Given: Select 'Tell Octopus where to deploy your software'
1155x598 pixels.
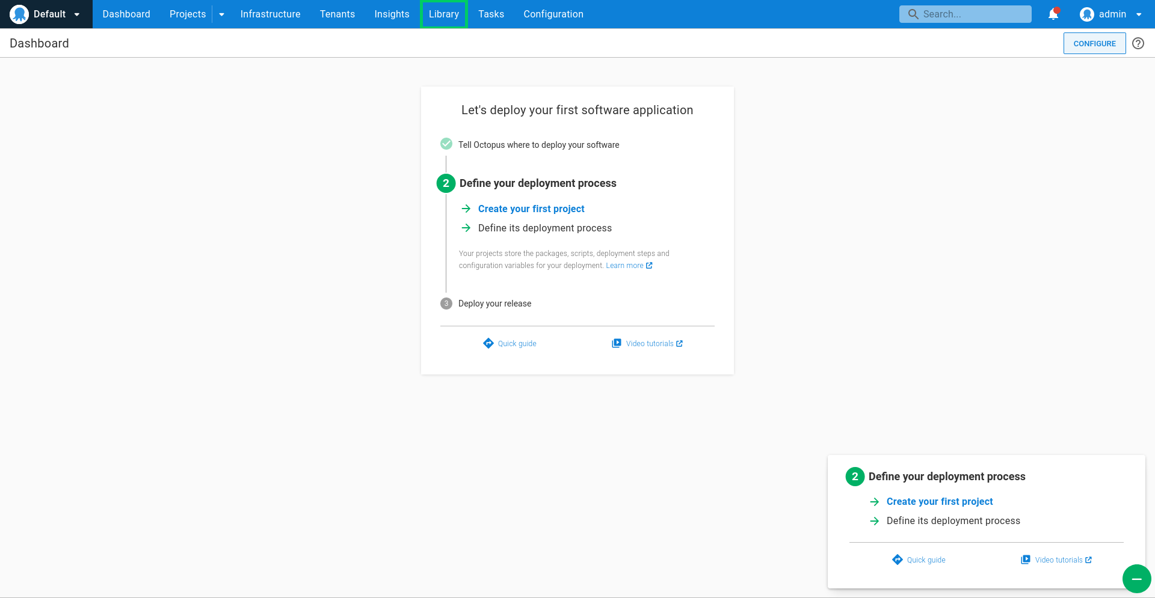Looking at the screenshot, I should click(x=538, y=145).
